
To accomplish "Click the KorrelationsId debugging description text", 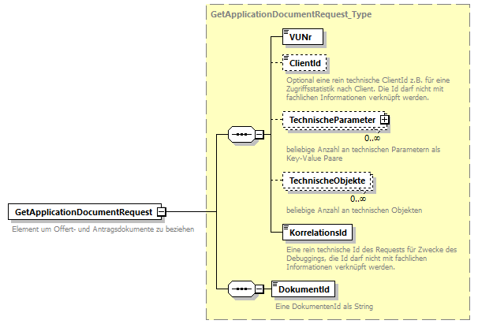I will point(371,259).
